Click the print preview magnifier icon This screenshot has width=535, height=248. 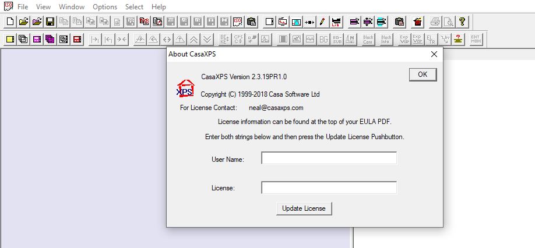tap(449, 22)
